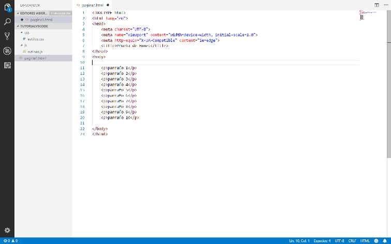The height and width of the screenshot is (244, 391).
Task: Open the Extensions view icon
Action: click(7, 65)
